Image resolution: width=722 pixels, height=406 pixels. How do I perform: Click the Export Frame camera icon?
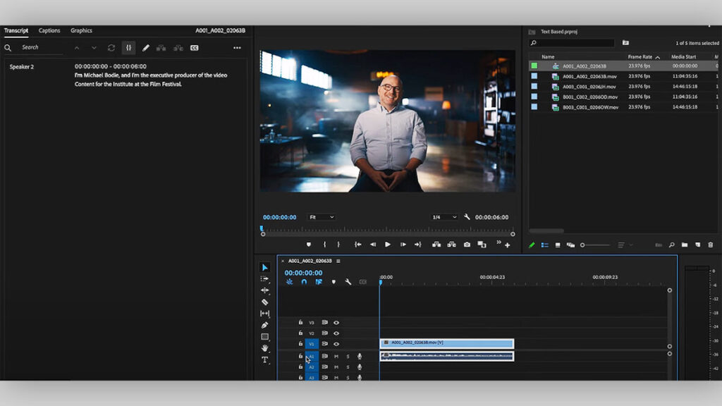tap(467, 245)
